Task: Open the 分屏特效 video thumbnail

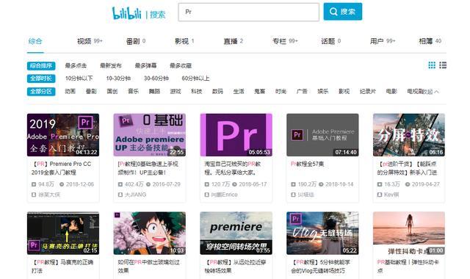Action: click(x=409, y=135)
